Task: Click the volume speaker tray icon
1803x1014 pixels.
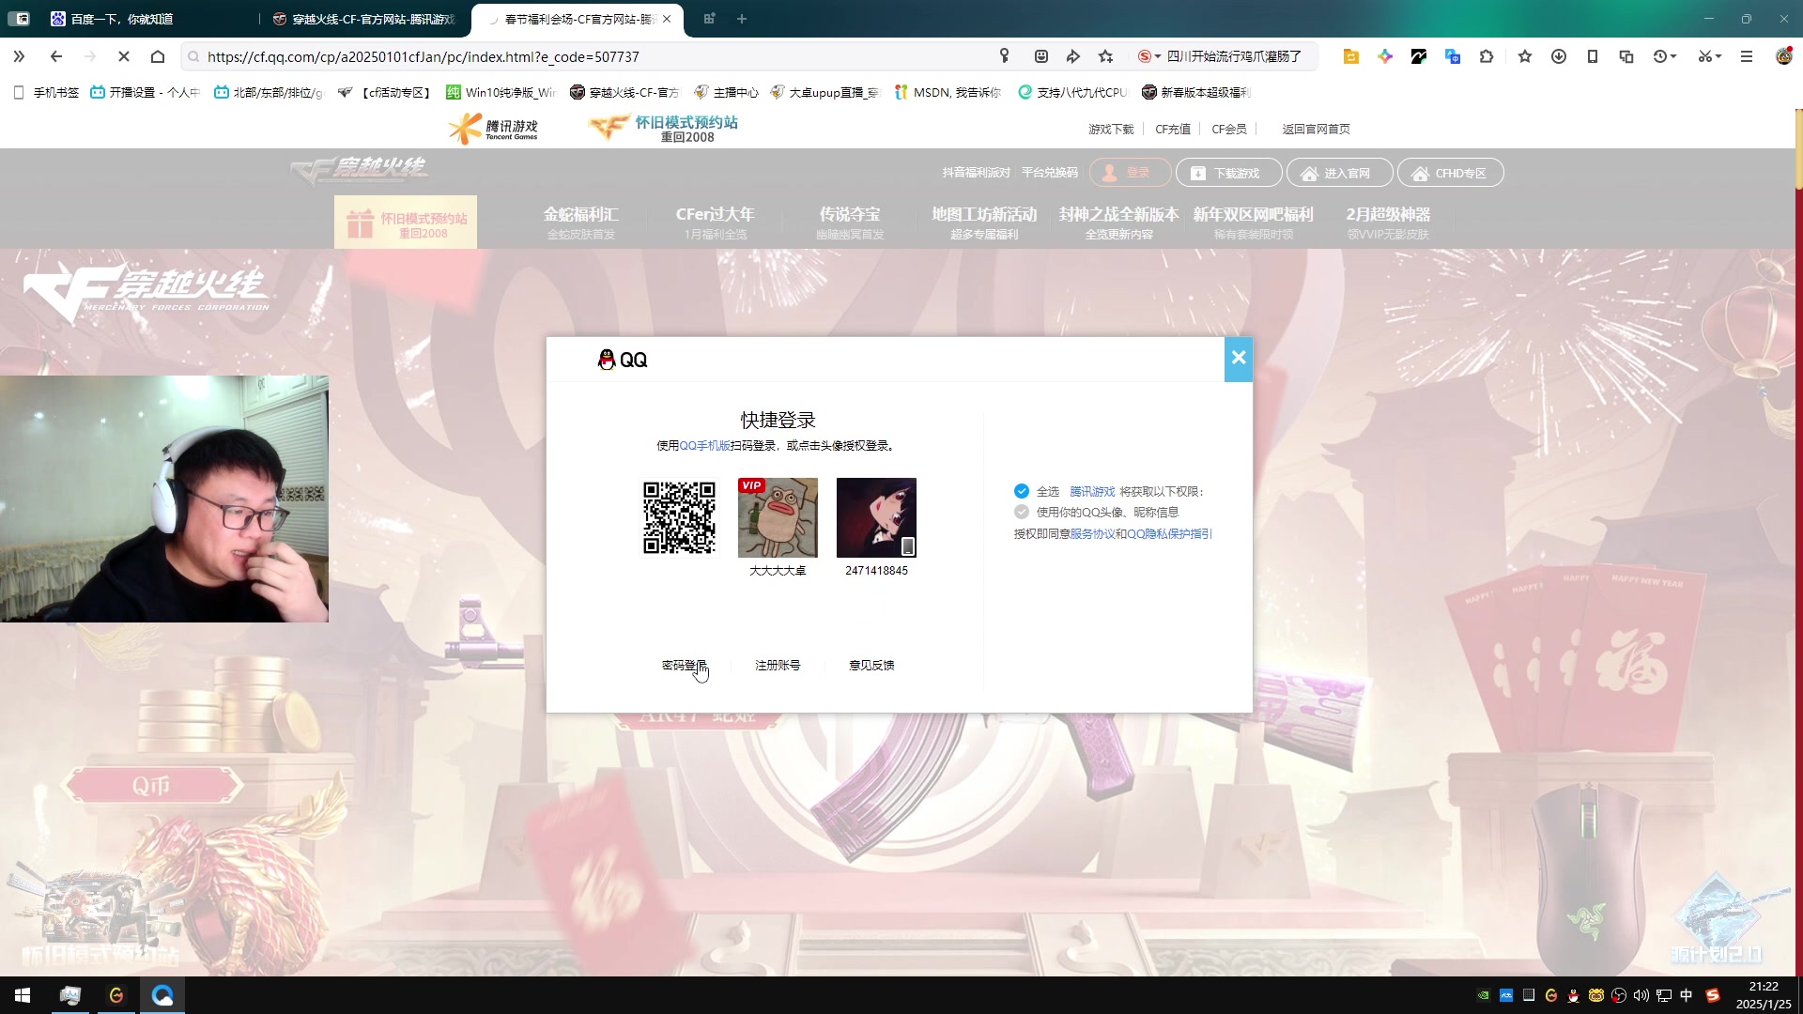Action: tap(1641, 995)
